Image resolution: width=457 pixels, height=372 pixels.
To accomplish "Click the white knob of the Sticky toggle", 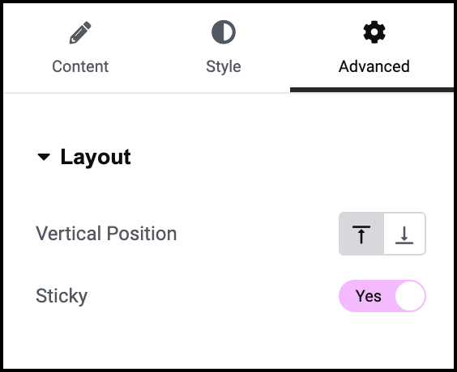I will coord(410,296).
